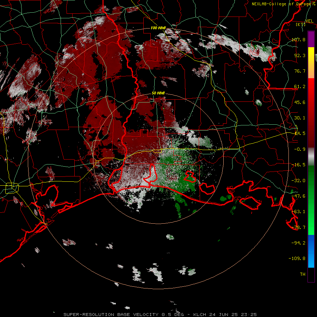This screenshot has width=317, height=317.
Task: Pick the green segment of the color bar
Action: [x=311, y=200]
